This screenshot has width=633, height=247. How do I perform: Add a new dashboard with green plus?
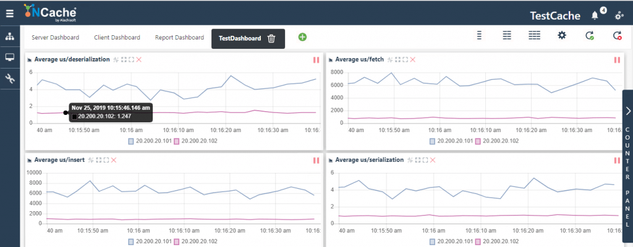click(302, 37)
